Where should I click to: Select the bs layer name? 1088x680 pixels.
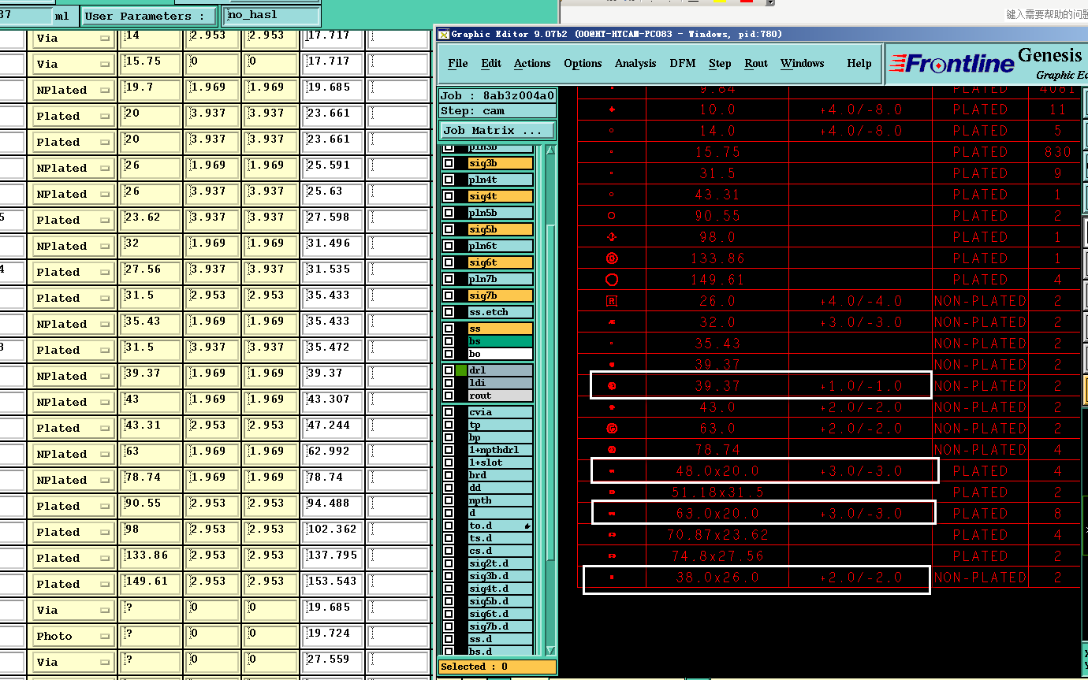click(x=500, y=341)
